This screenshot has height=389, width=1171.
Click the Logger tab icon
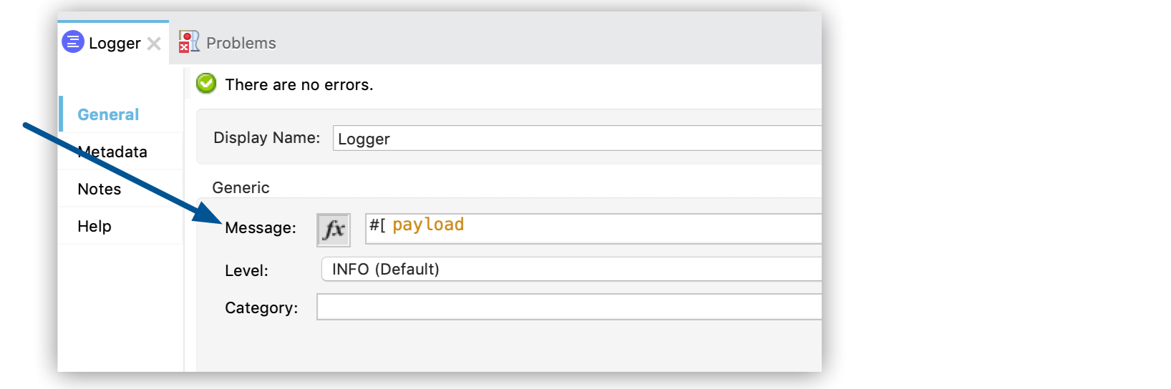tap(73, 42)
